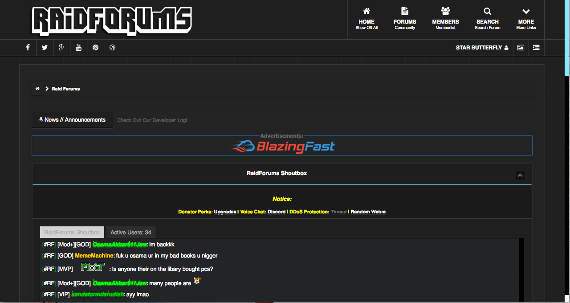The height and width of the screenshot is (303, 570).
Task: Open the Facebook social icon
Action: click(x=28, y=48)
